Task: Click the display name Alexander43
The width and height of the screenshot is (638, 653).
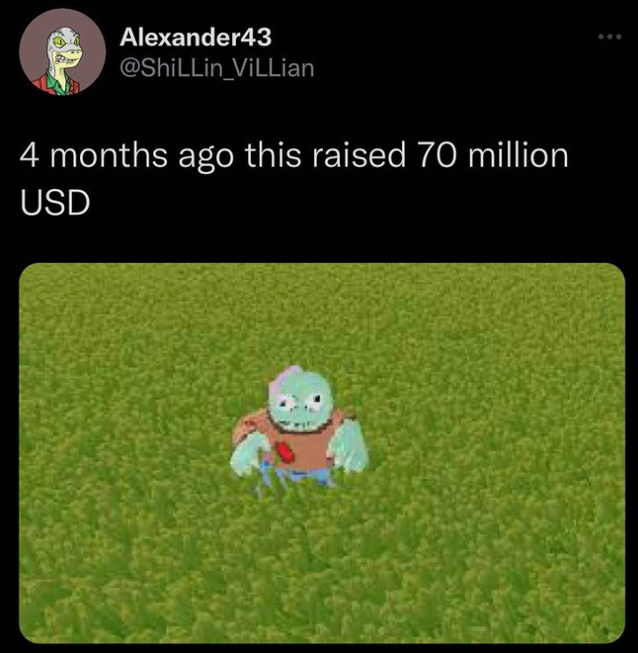Action: click(x=196, y=37)
